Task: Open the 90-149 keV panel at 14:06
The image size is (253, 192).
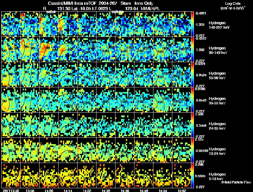Action: (49, 49)
